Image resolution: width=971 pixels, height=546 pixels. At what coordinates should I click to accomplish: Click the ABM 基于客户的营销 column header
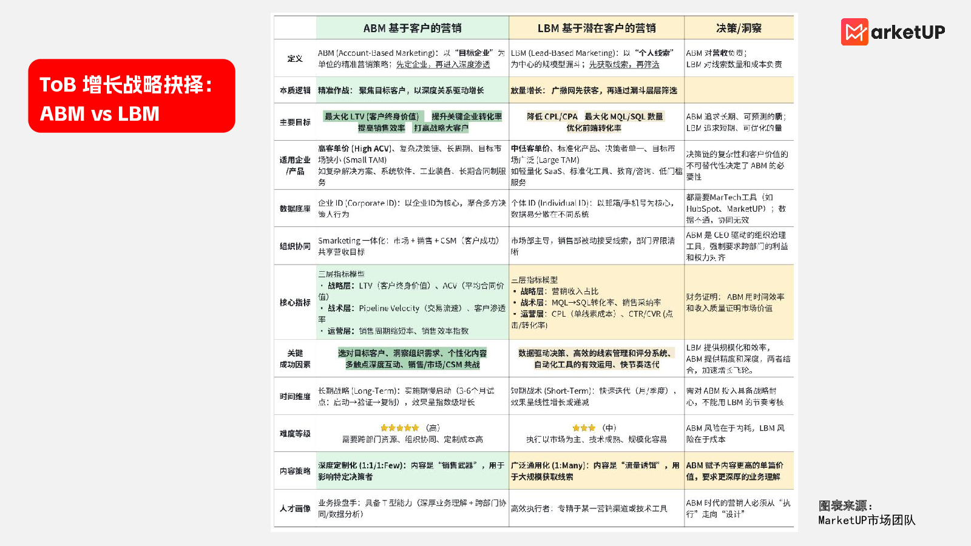[412, 28]
